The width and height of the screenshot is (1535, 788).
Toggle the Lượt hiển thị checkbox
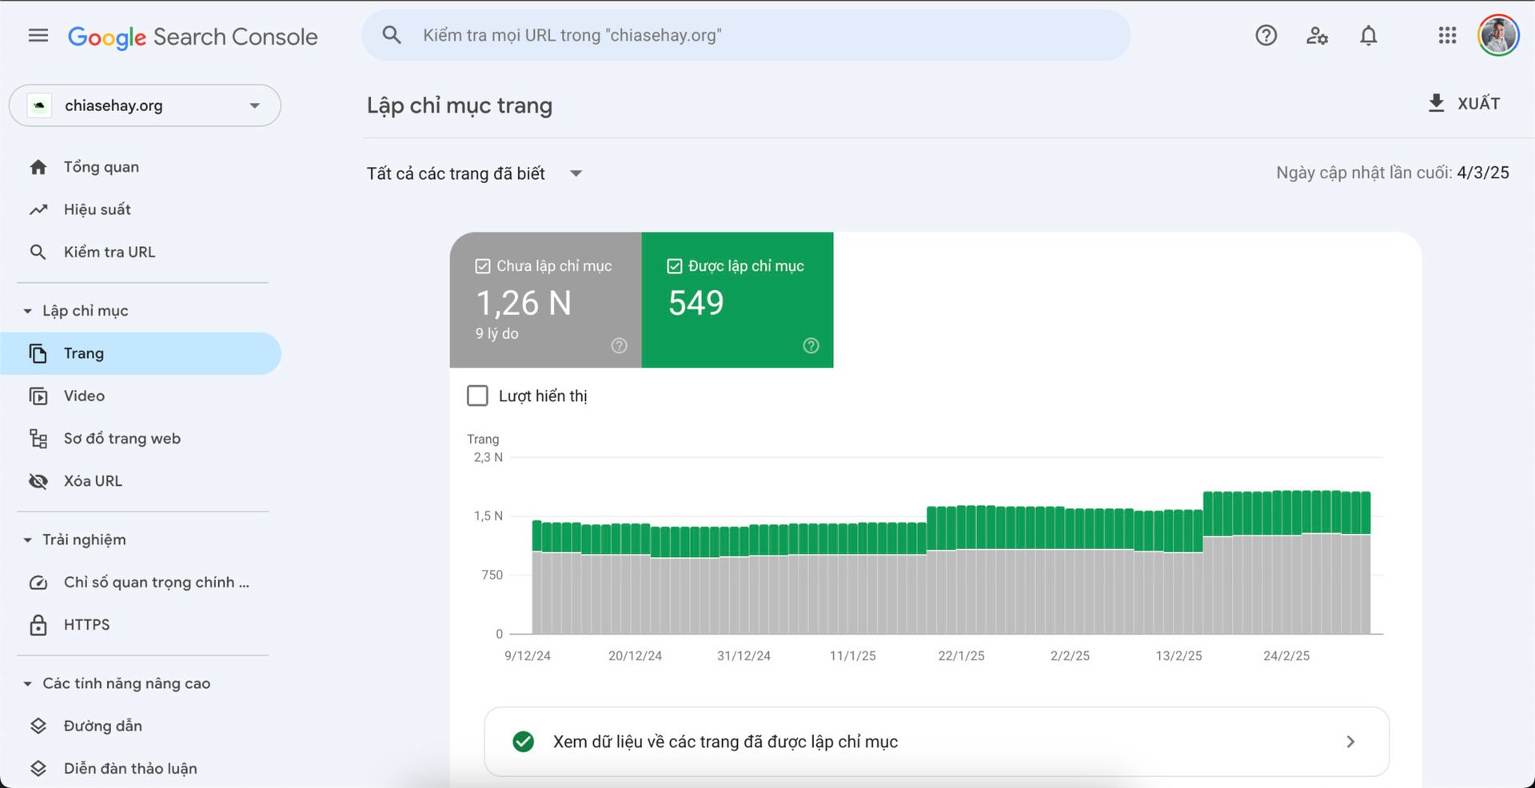coord(477,395)
